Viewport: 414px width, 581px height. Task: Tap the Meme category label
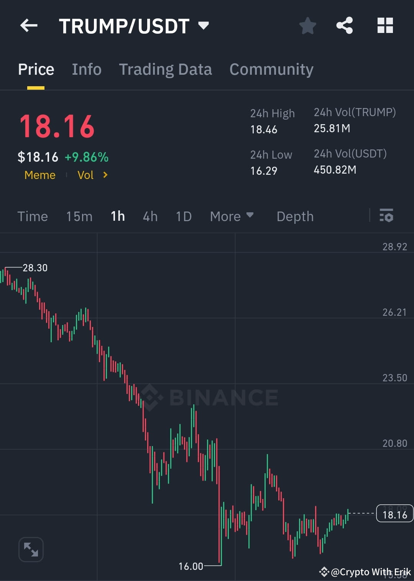click(39, 175)
